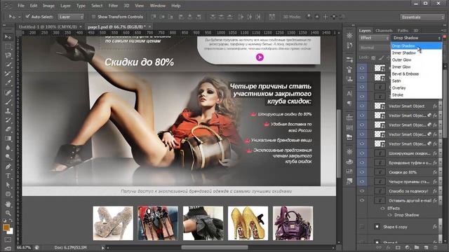Choose Bevel & Emboss from the list
The image size is (449, 252).
416,73
